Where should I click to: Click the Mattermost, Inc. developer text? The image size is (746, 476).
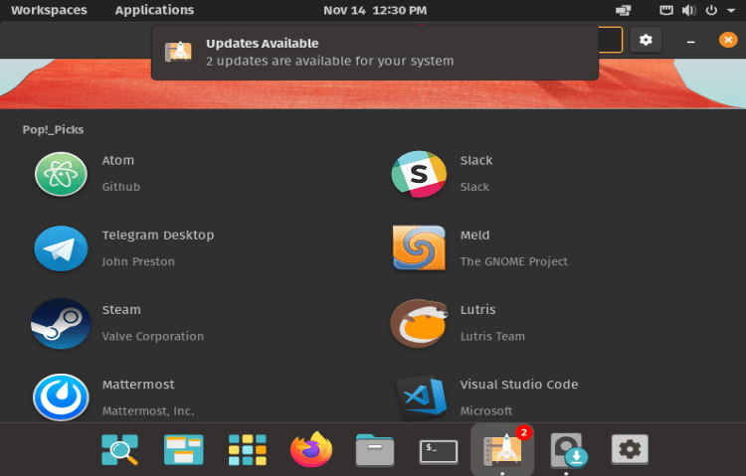[x=148, y=410]
